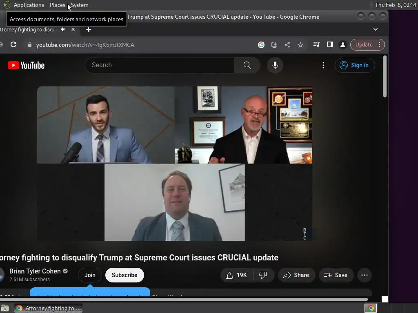The height and width of the screenshot is (313, 418).
Task: Click the magnifier search button
Action: (x=247, y=65)
